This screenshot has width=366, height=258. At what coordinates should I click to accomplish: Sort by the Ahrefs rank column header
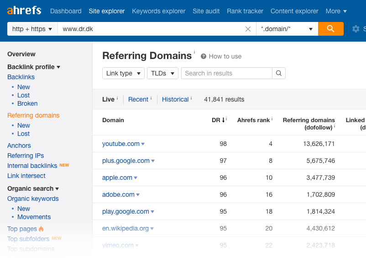point(253,120)
